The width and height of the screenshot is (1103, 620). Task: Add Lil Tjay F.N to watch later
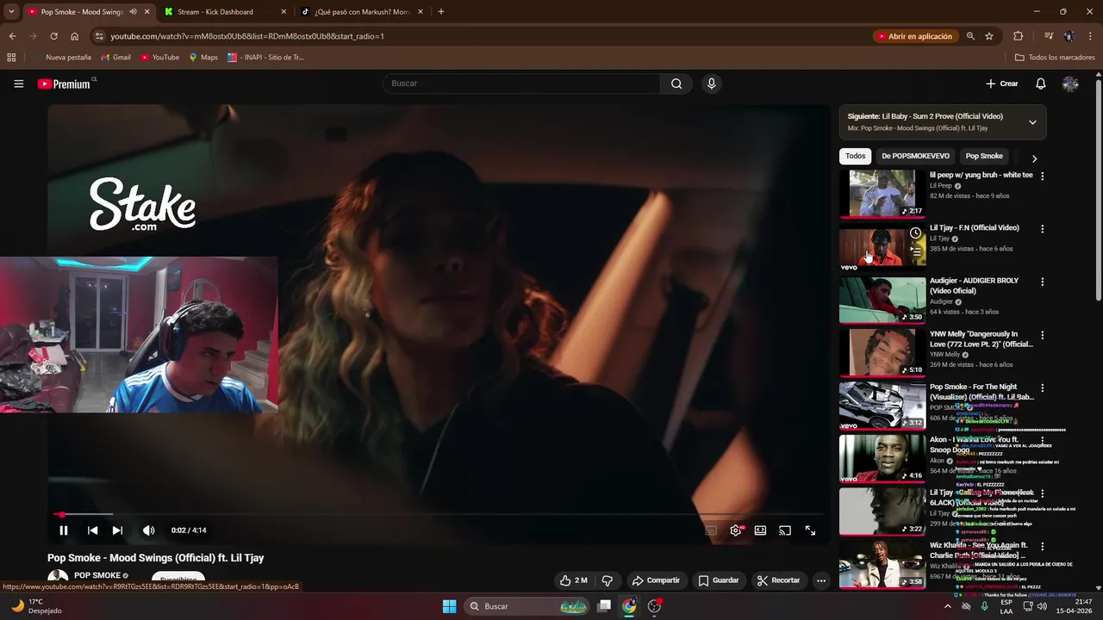pyautogui.click(x=915, y=233)
